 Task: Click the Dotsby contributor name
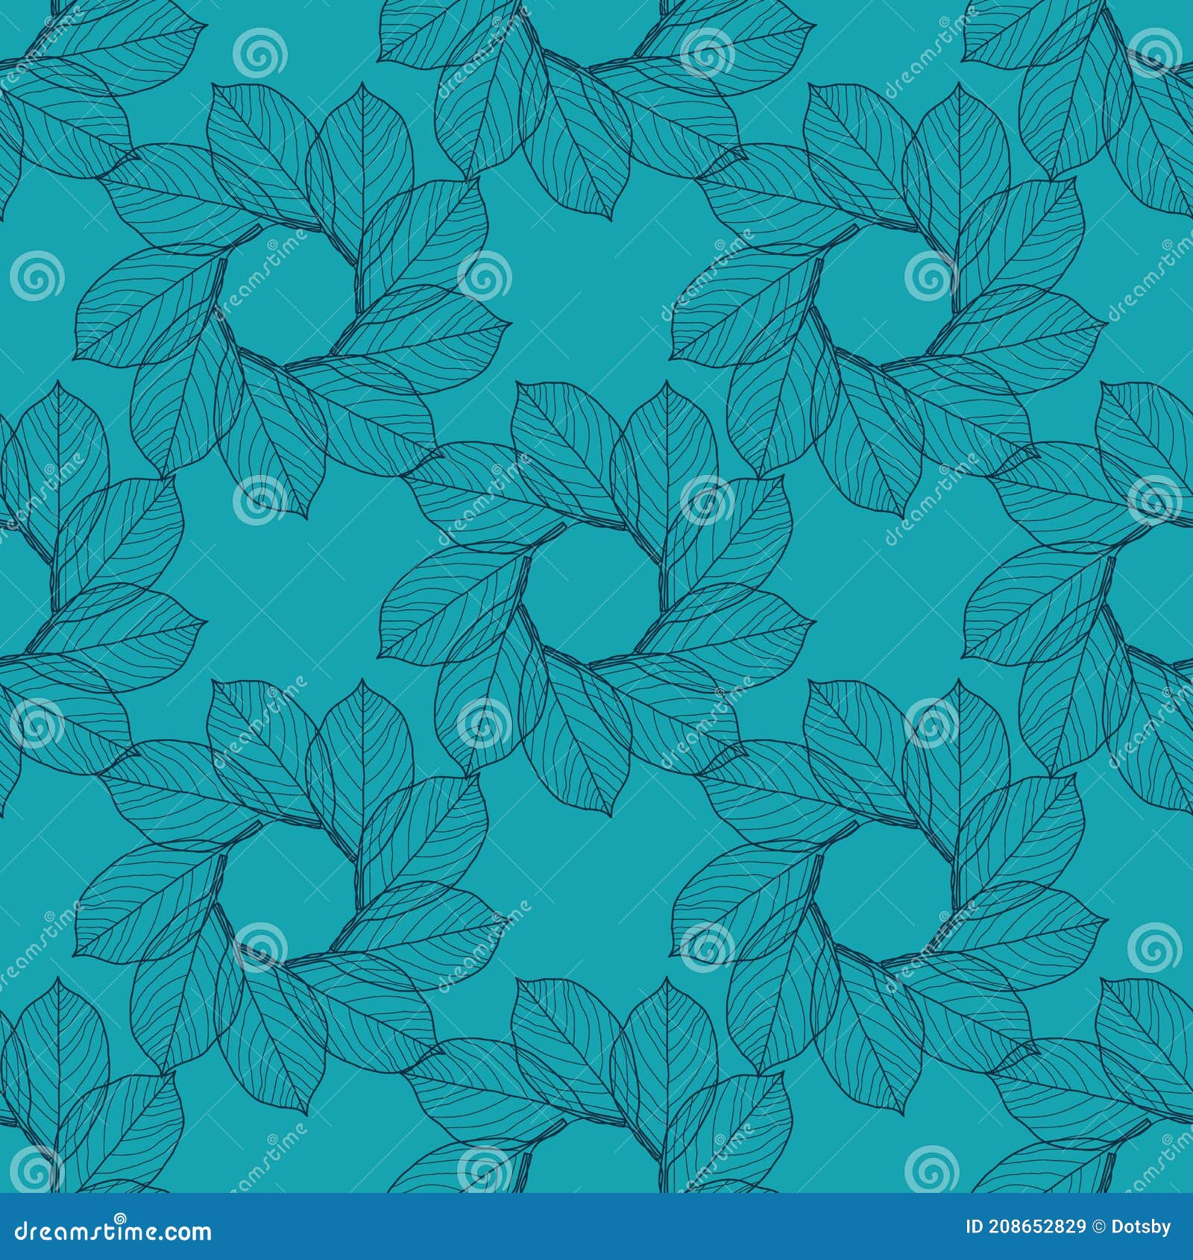pos(1142,1225)
